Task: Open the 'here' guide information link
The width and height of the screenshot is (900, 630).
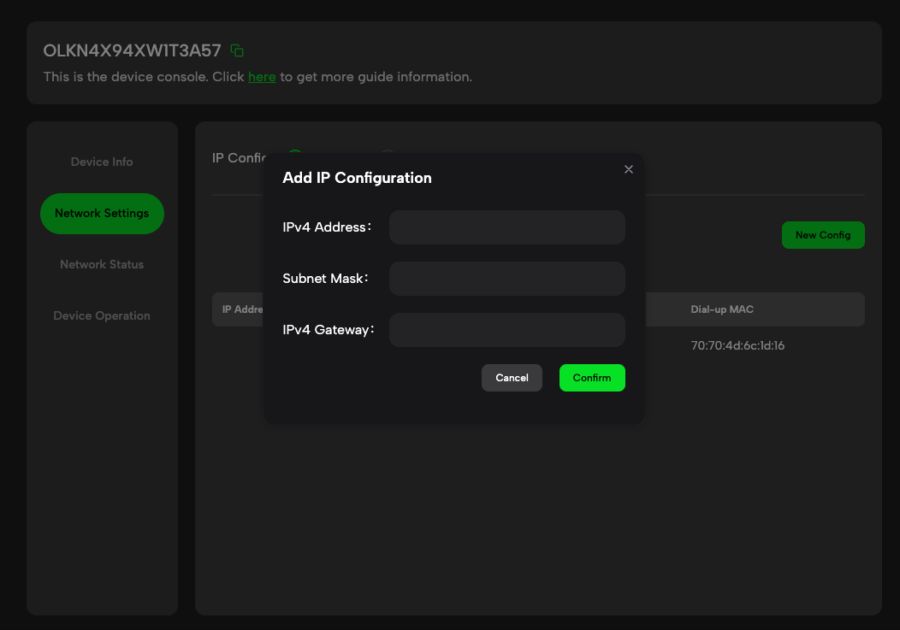Action: [261, 76]
